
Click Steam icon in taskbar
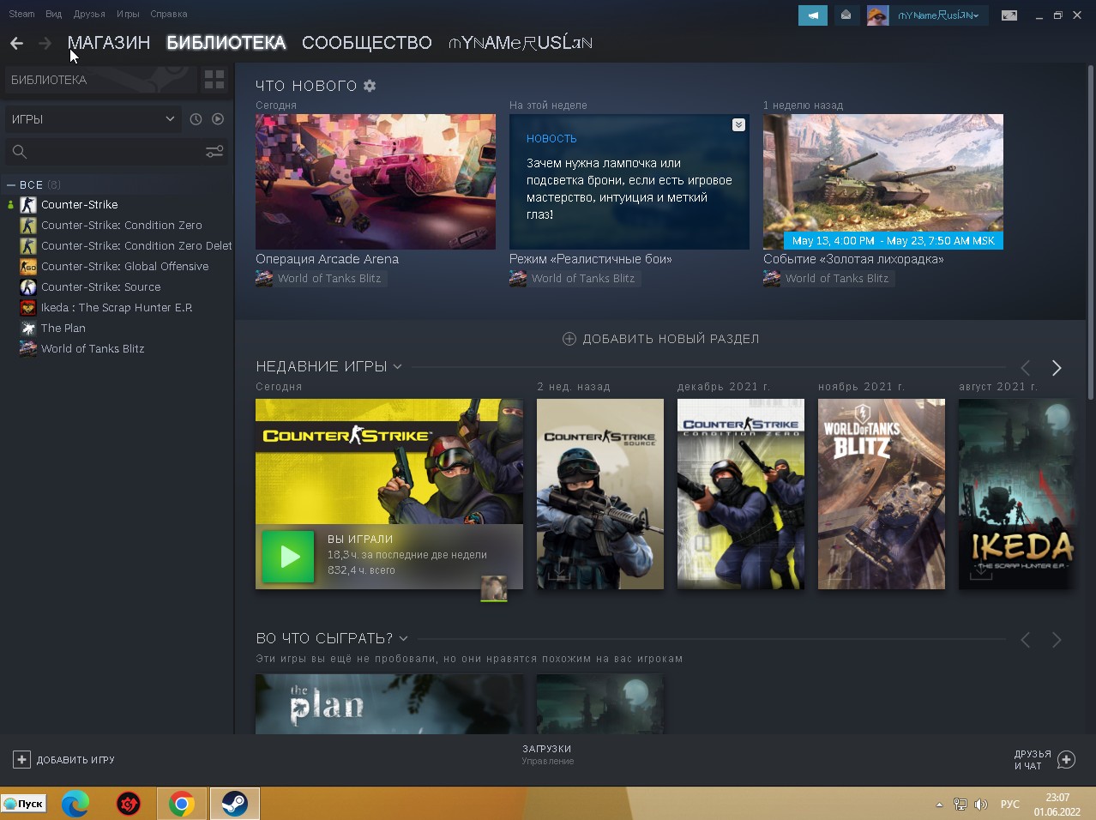tap(234, 804)
